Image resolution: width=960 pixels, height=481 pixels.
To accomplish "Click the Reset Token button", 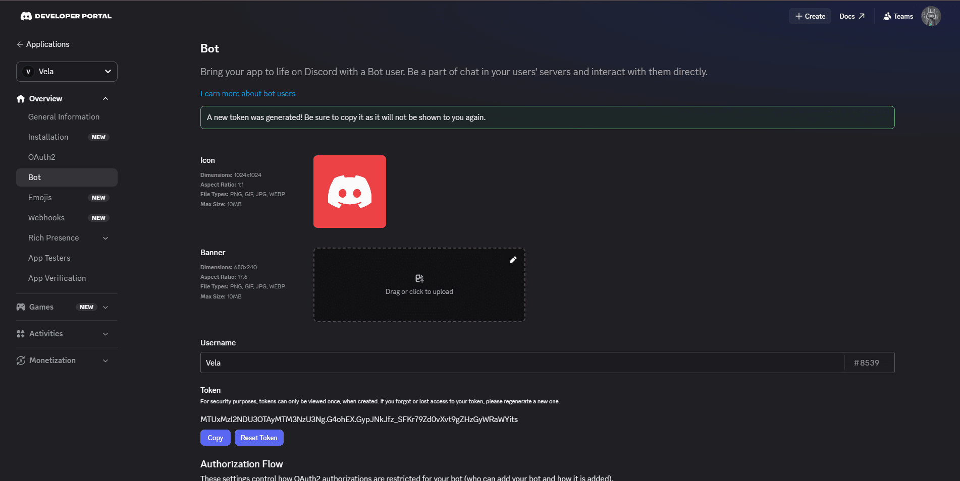I will click(259, 438).
